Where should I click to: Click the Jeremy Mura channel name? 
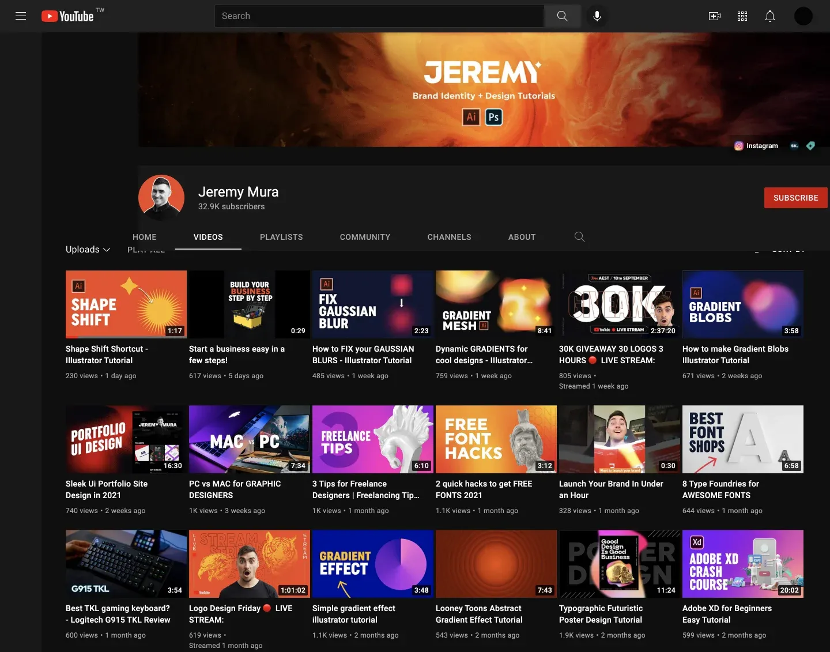click(238, 192)
